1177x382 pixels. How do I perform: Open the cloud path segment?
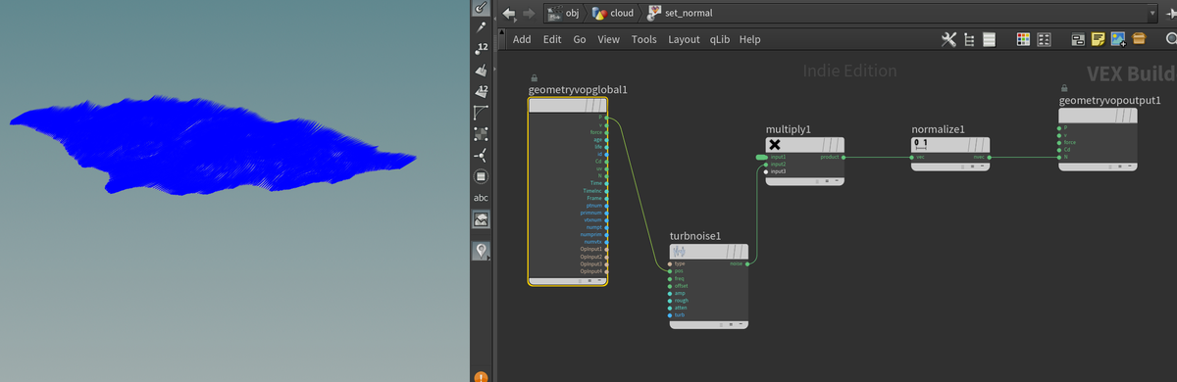[x=616, y=13]
